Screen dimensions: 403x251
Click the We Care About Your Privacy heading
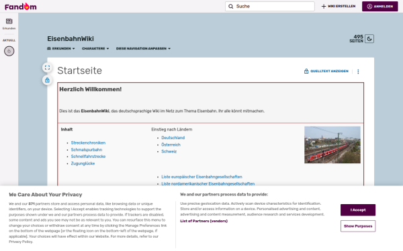coord(46,195)
